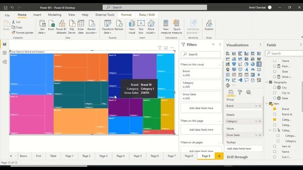Open the Modeling ribbon tab

click(x=55, y=15)
